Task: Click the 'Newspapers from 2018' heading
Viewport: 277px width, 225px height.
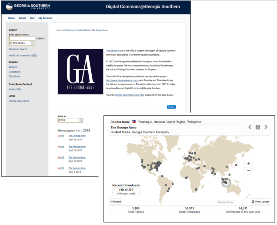Action: (x=74, y=130)
